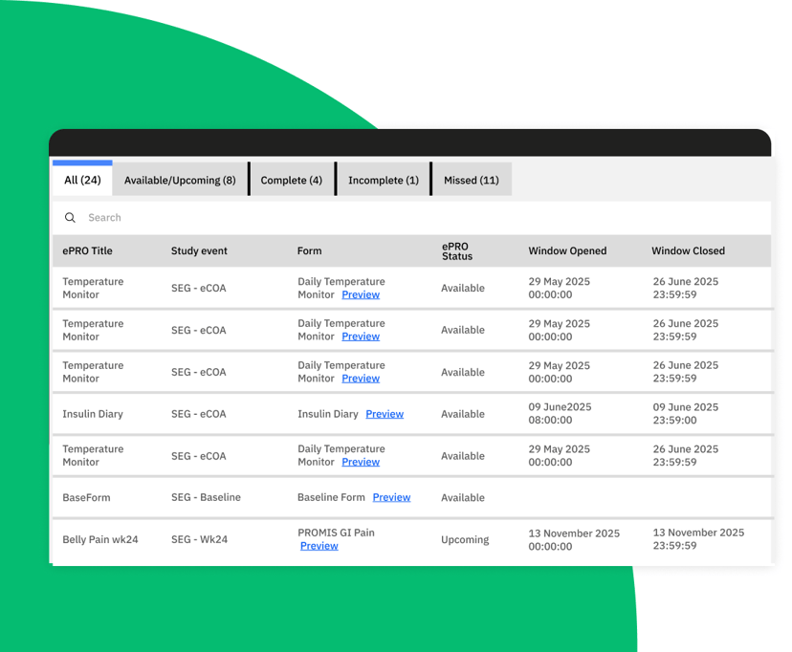The image size is (792, 652).
Task: Switch to the Complete (4) tab
Action: coord(292,180)
